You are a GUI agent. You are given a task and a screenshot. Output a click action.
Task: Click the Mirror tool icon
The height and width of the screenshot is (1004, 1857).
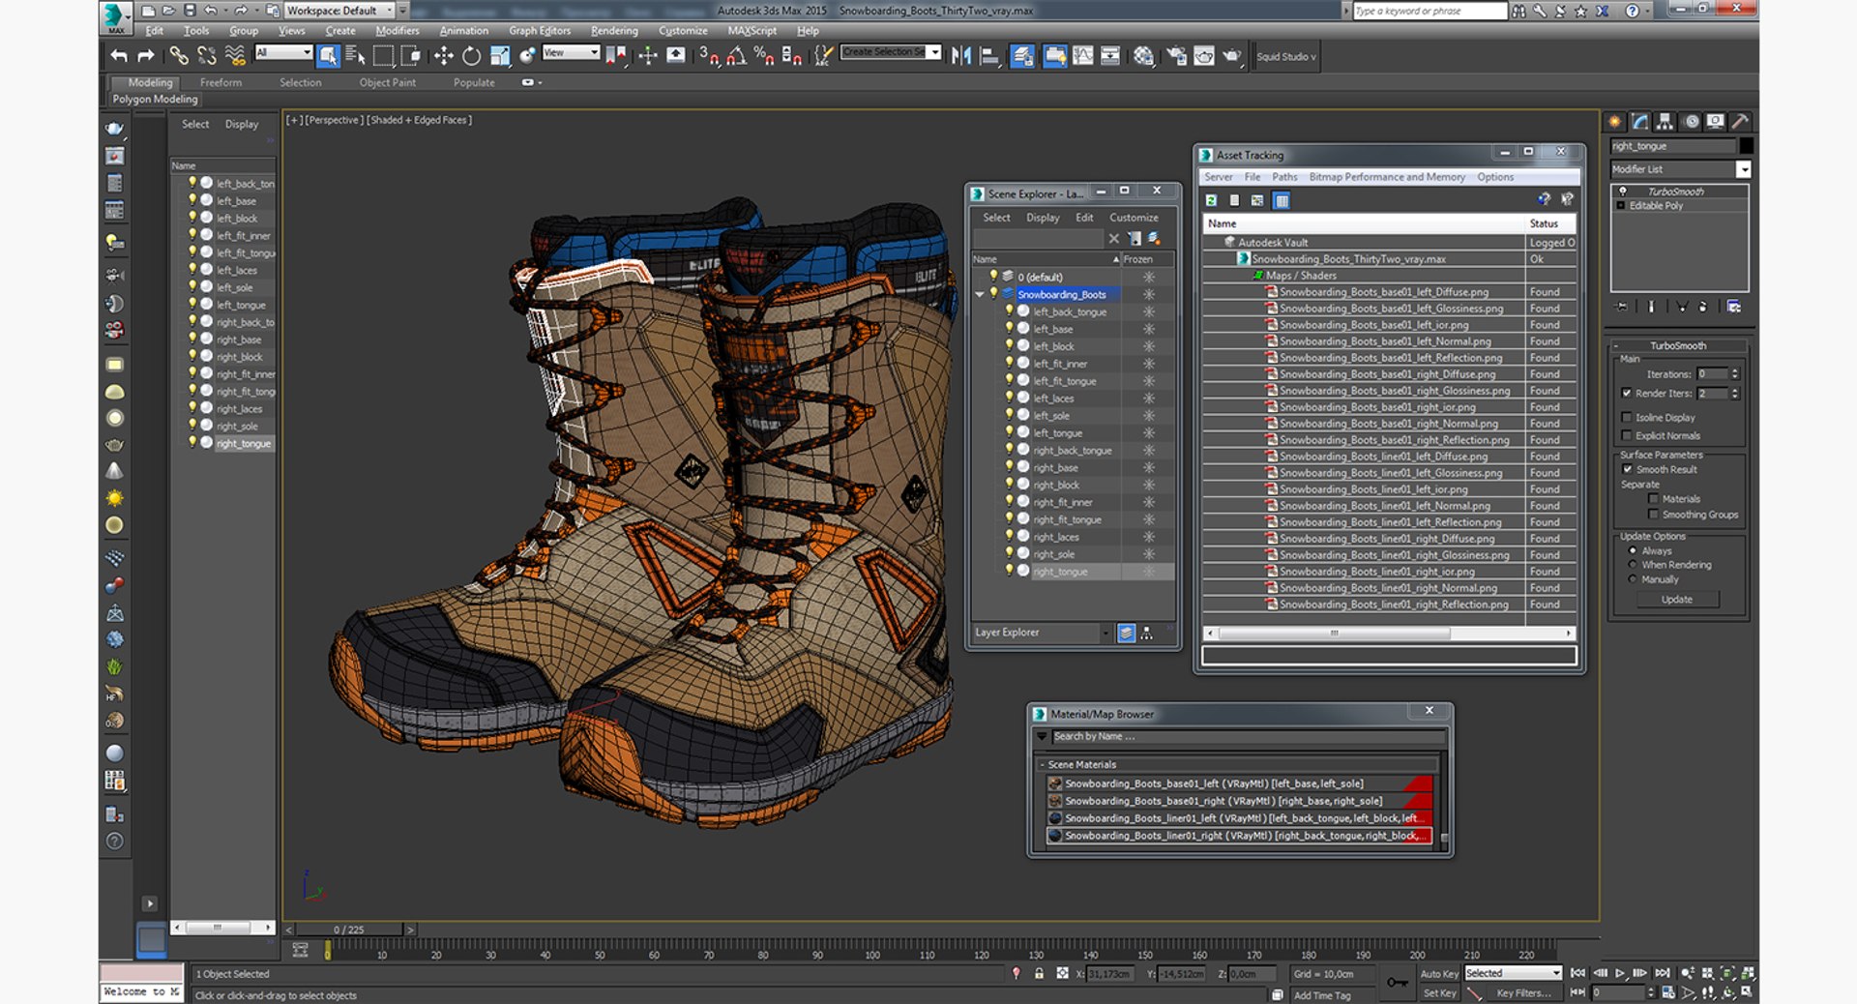pos(960,56)
